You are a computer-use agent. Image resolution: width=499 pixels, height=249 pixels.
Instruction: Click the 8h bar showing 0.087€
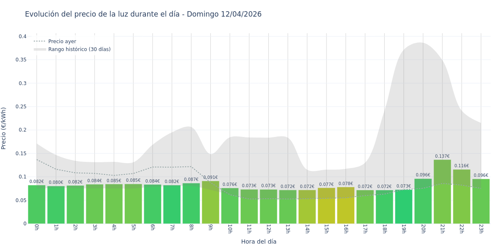pos(191,203)
